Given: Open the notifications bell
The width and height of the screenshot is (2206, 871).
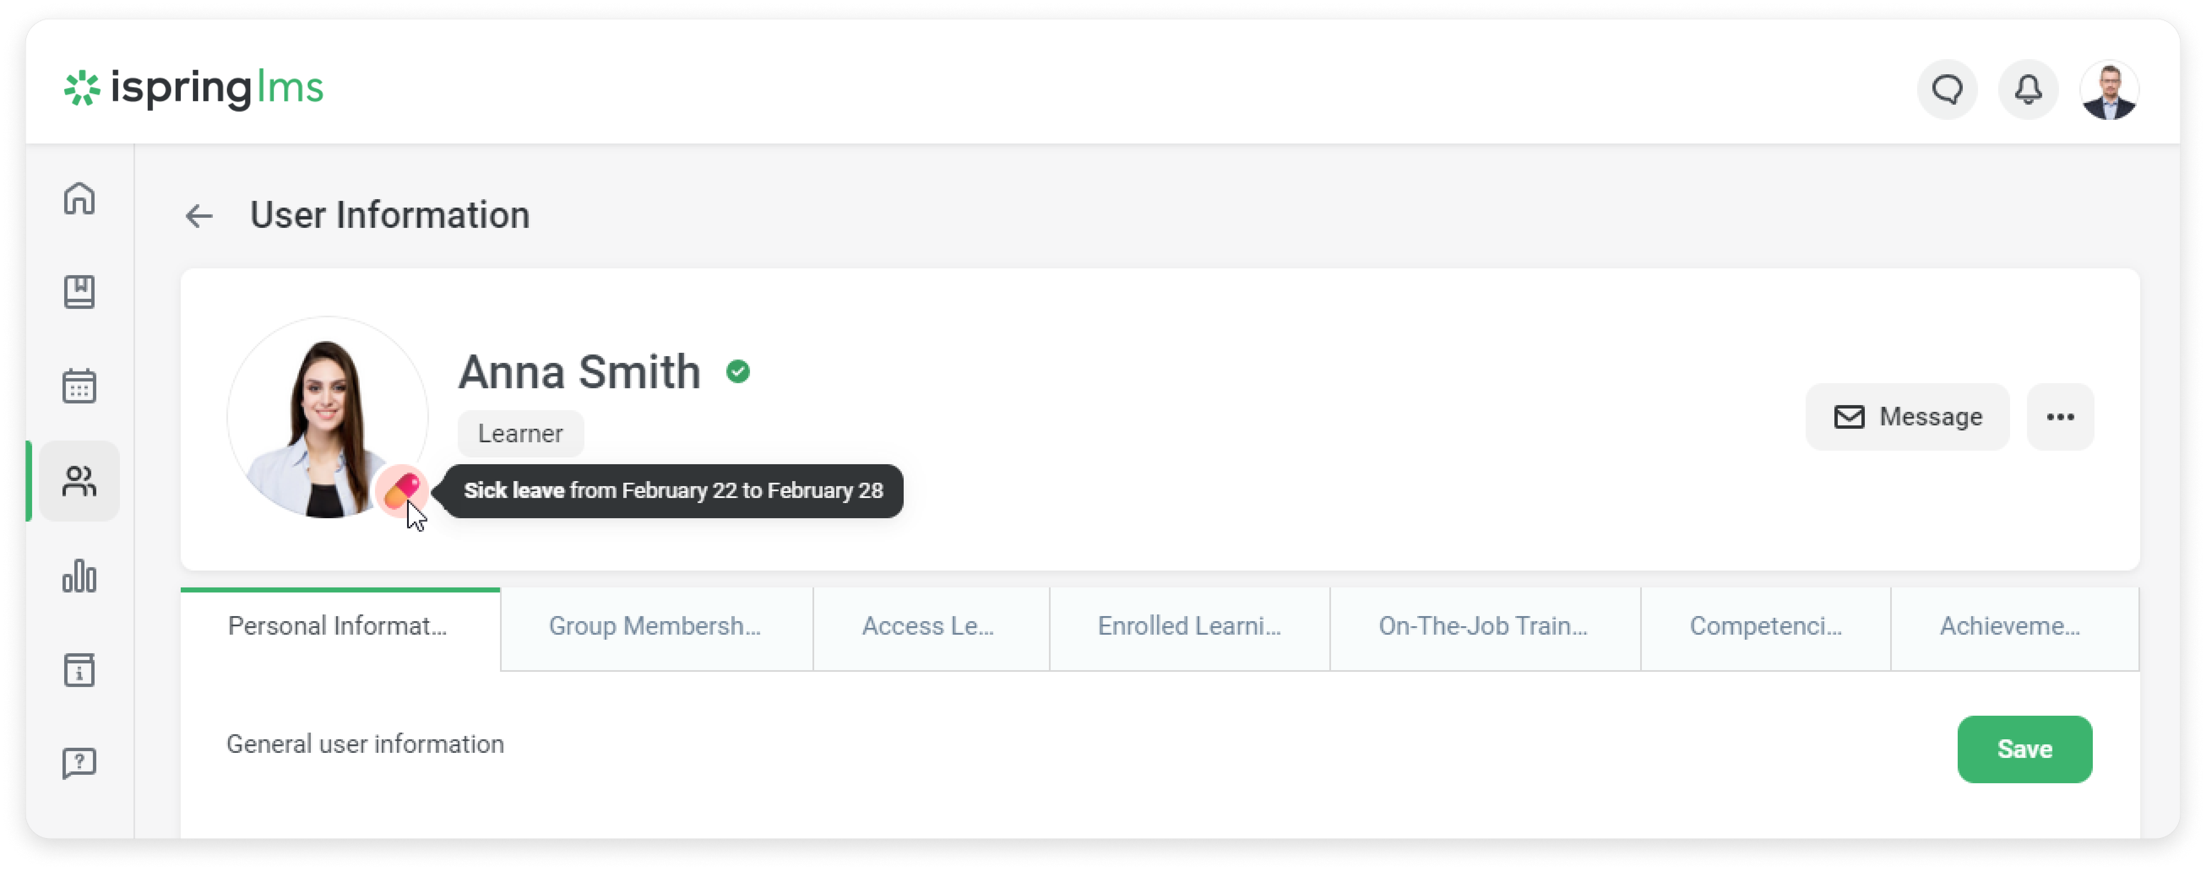Looking at the screenshot, I should 2027,90.
